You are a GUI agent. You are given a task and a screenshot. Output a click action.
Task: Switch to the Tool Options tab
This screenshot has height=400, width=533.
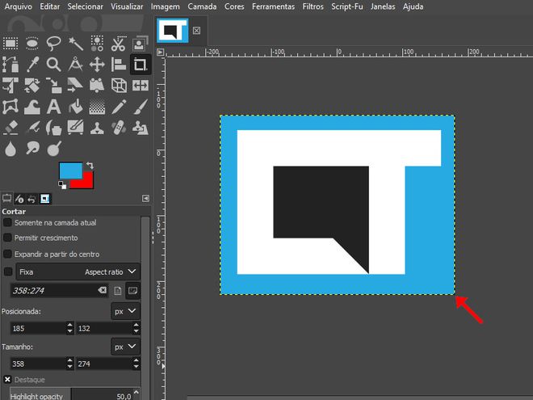pos(6,198)
